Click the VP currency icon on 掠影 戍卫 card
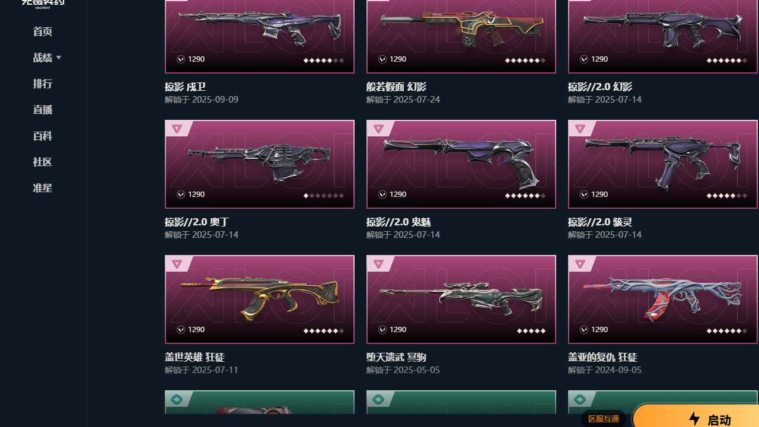This screenshot has width=759, height=427. [x=181, y=59]
